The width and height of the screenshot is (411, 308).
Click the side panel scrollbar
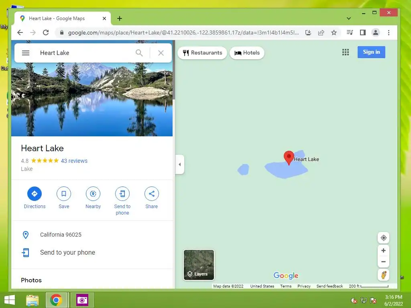coord(173,70)
